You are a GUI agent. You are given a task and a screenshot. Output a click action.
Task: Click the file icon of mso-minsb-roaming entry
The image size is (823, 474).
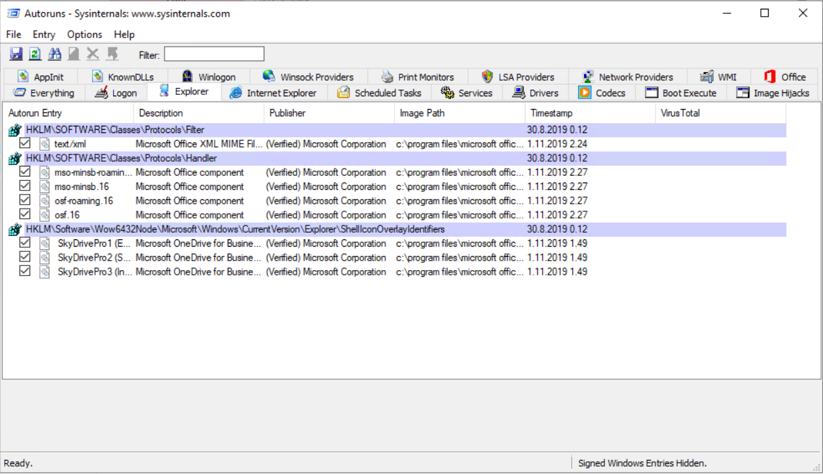(45, 172)
